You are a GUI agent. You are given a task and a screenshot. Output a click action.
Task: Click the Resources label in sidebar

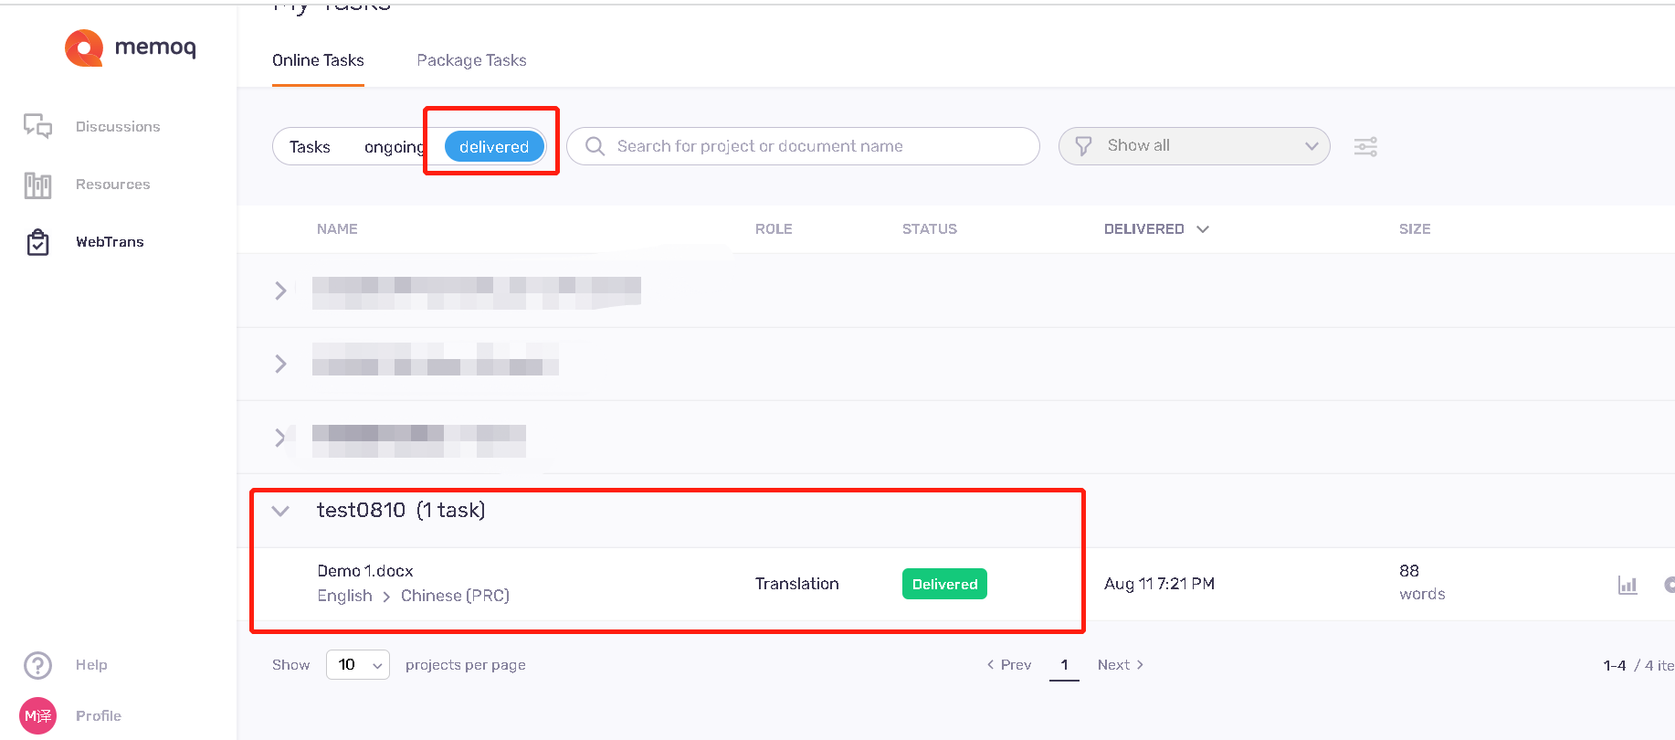pyautogui.click(x=112, y=185)
